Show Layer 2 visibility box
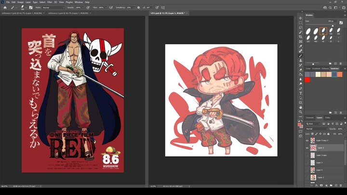This screenshot has width=347, height=195. (x=307, y=177)
